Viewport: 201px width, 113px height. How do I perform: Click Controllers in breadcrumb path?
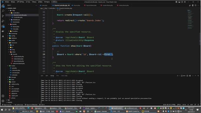tap(52, 8)
